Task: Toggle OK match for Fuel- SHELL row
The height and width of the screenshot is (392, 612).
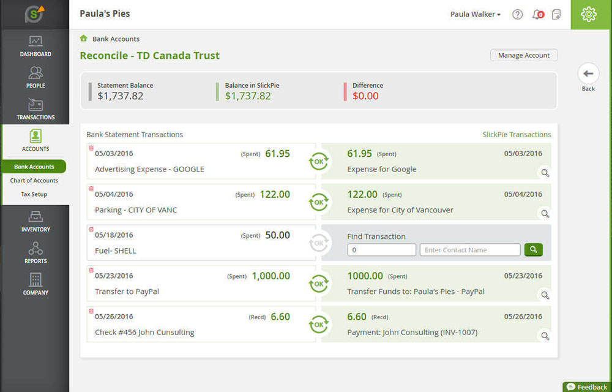Action: point(319,243)
